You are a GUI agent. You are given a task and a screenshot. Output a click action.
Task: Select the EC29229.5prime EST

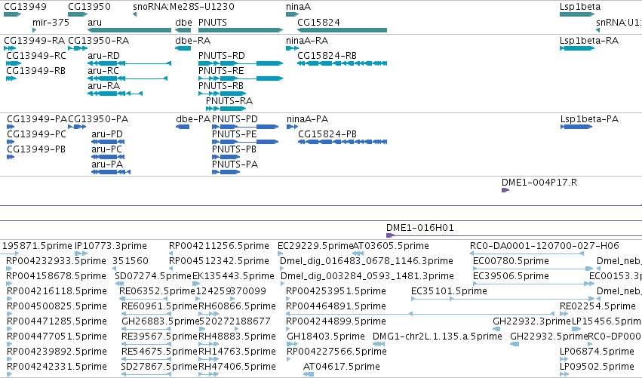281,254
